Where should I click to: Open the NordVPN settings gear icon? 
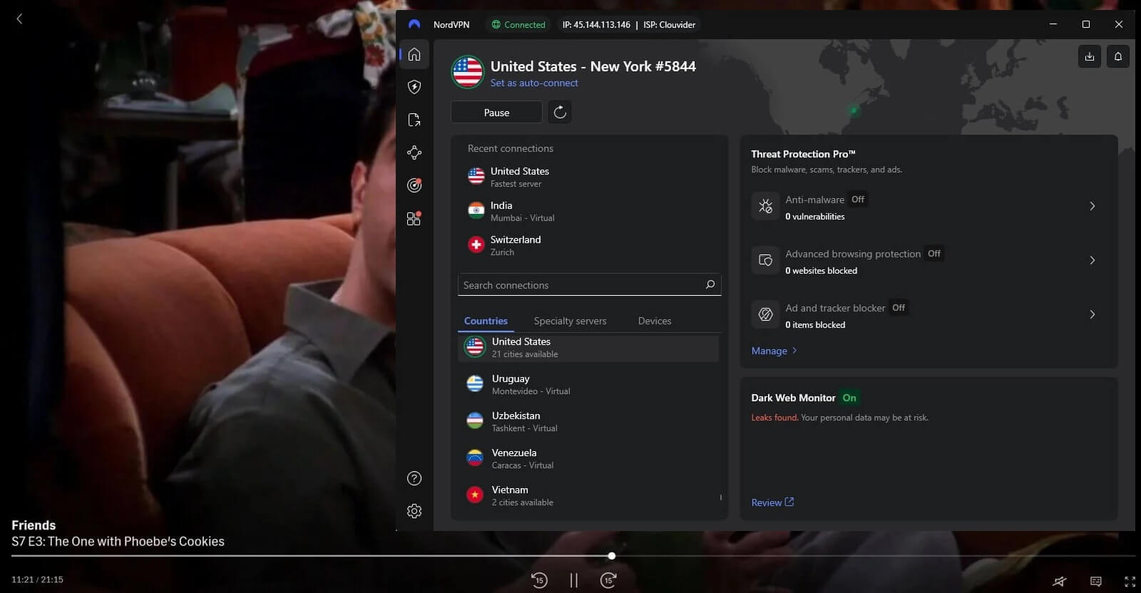tap(414, 511)
